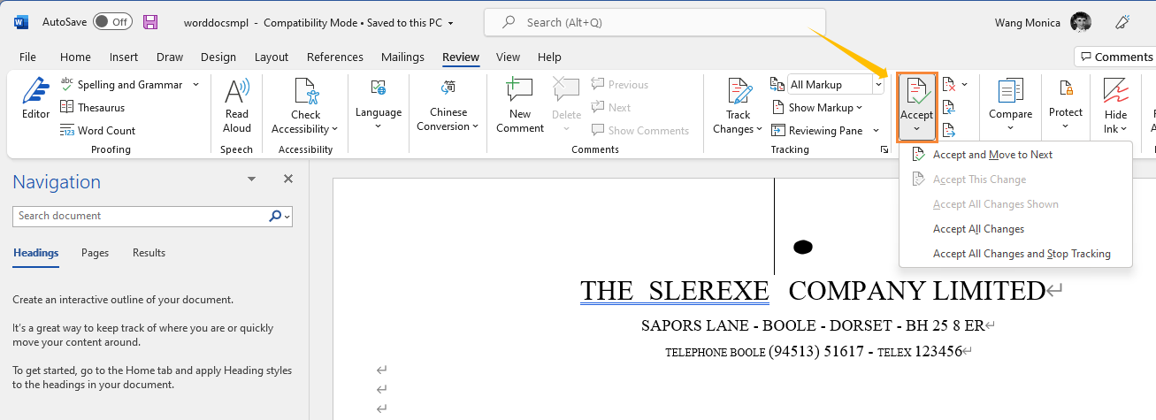Open the References tab
Viewport: 1156px width, 420px height.
(335, 57)
